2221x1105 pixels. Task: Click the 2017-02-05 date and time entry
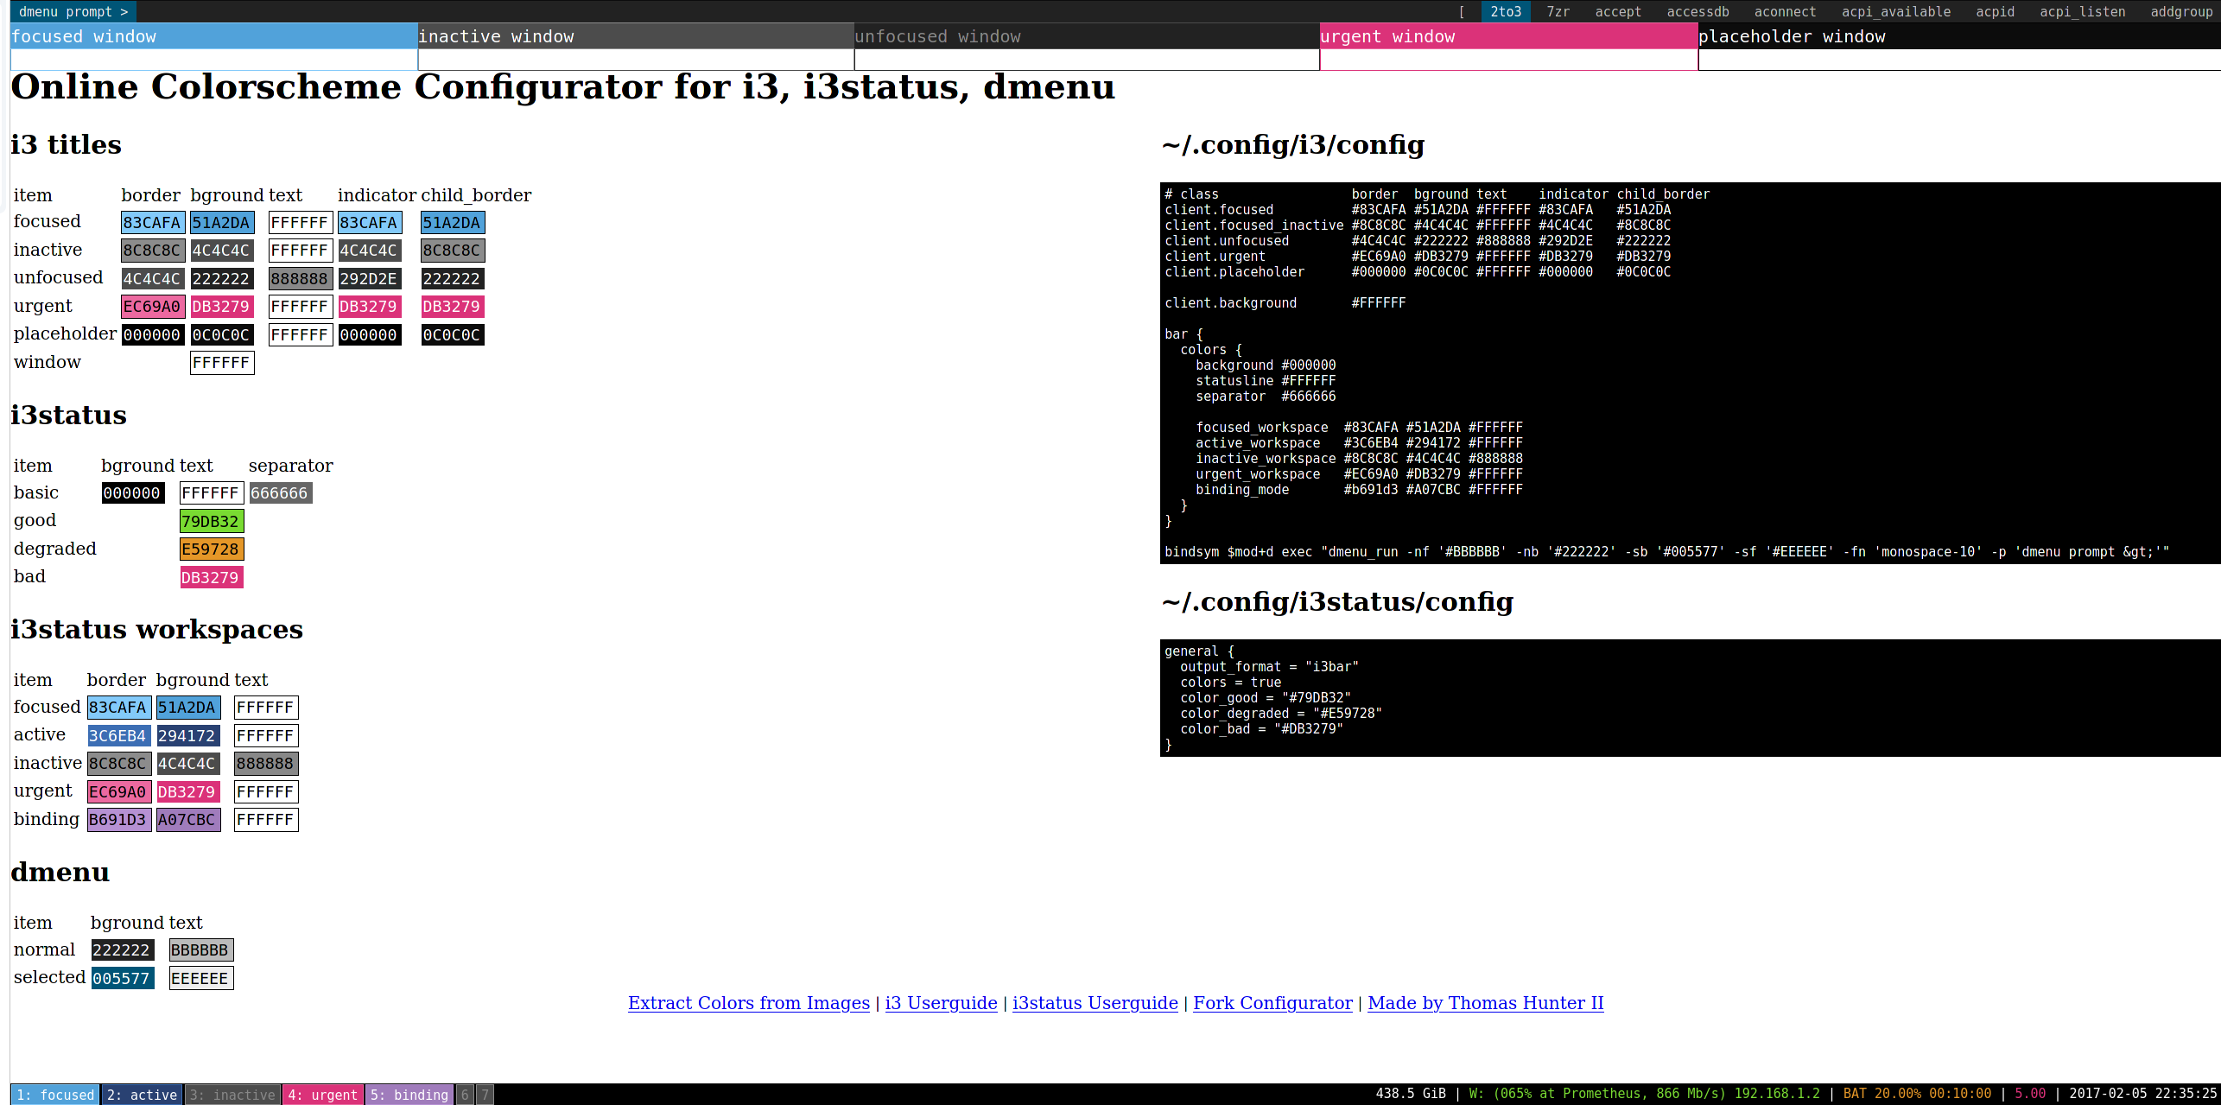2143,1094
